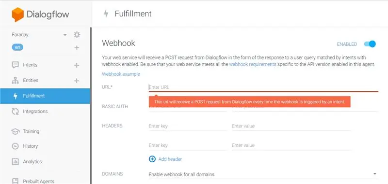
Task: Open the DOMAINS webhook dropdown
Action: (x=263, y=174)
